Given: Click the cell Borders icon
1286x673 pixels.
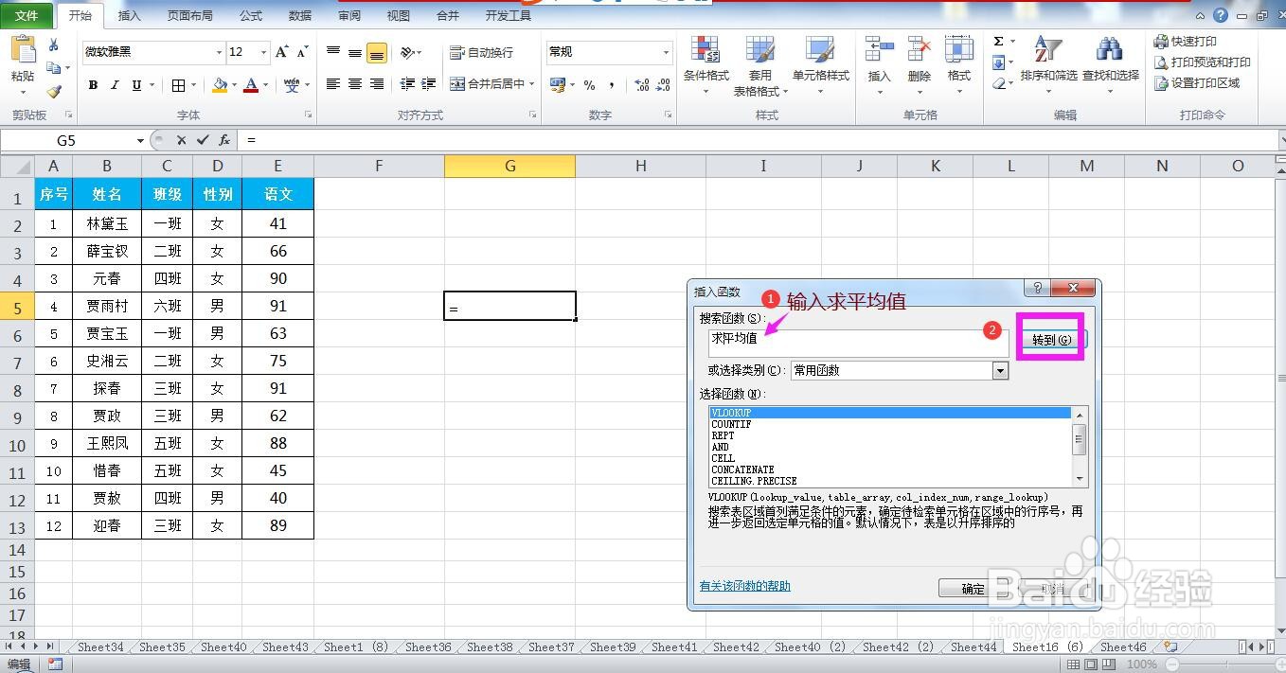Looking at the screenshot, I should pos(178,85).
